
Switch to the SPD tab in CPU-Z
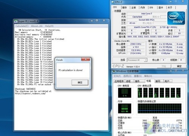[x=151, y=8]
